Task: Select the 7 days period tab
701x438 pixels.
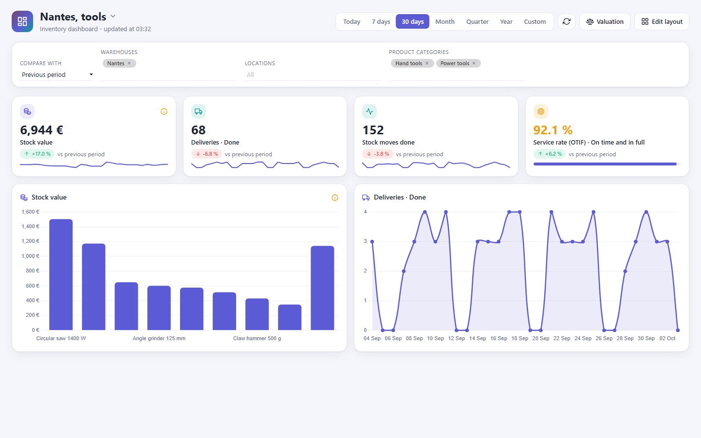Action: (x=381, y=21)
